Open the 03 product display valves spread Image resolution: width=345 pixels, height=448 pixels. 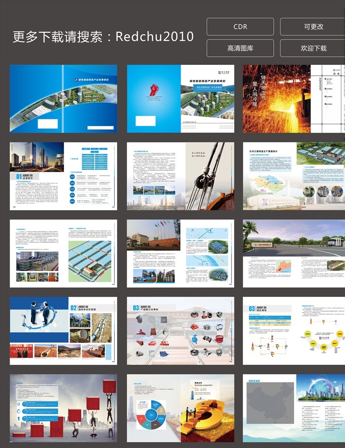(x=180, y=330)
